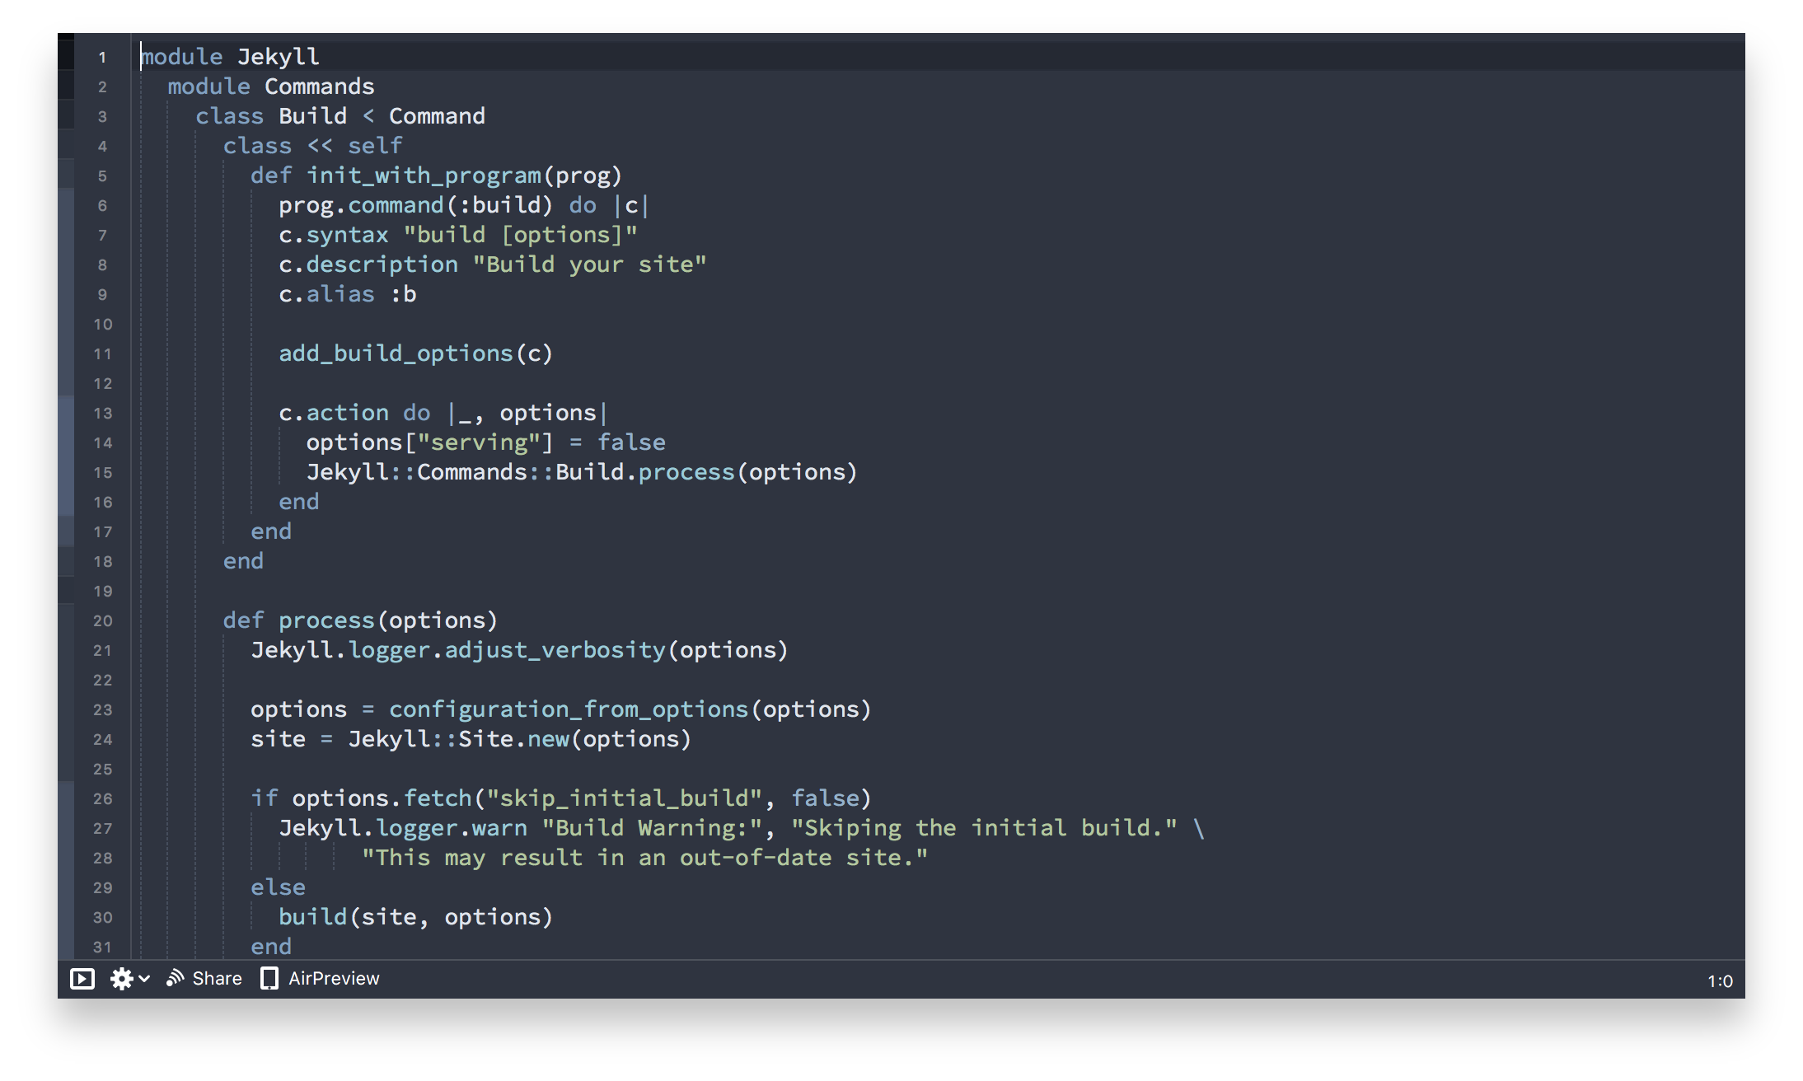Click 'adjust_verbosity' on line 21
Viewport: 1803px width, 1081px height.
click(555, 650)
